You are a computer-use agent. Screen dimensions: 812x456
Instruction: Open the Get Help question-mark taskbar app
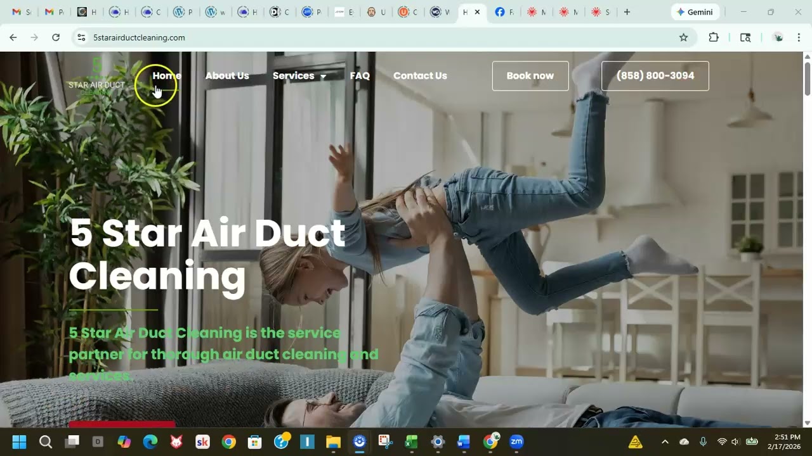pyautogui.click(x=281, y=441)
